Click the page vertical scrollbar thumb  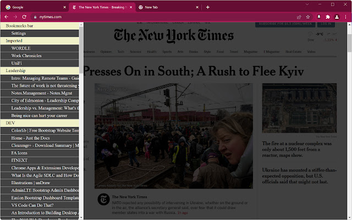(x=350, y=43)
